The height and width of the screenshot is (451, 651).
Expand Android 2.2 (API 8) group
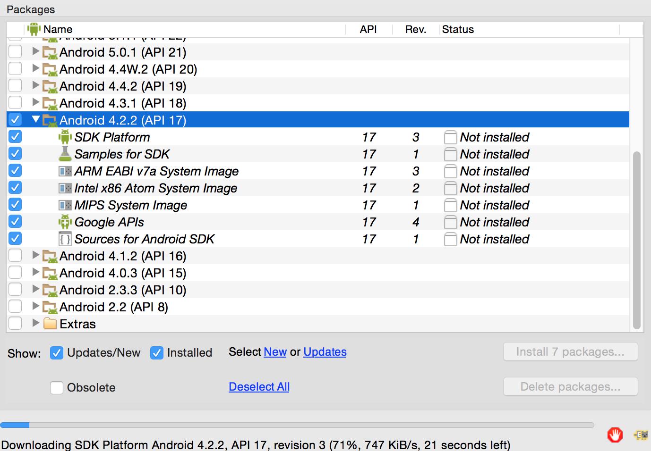click(35, 306)
